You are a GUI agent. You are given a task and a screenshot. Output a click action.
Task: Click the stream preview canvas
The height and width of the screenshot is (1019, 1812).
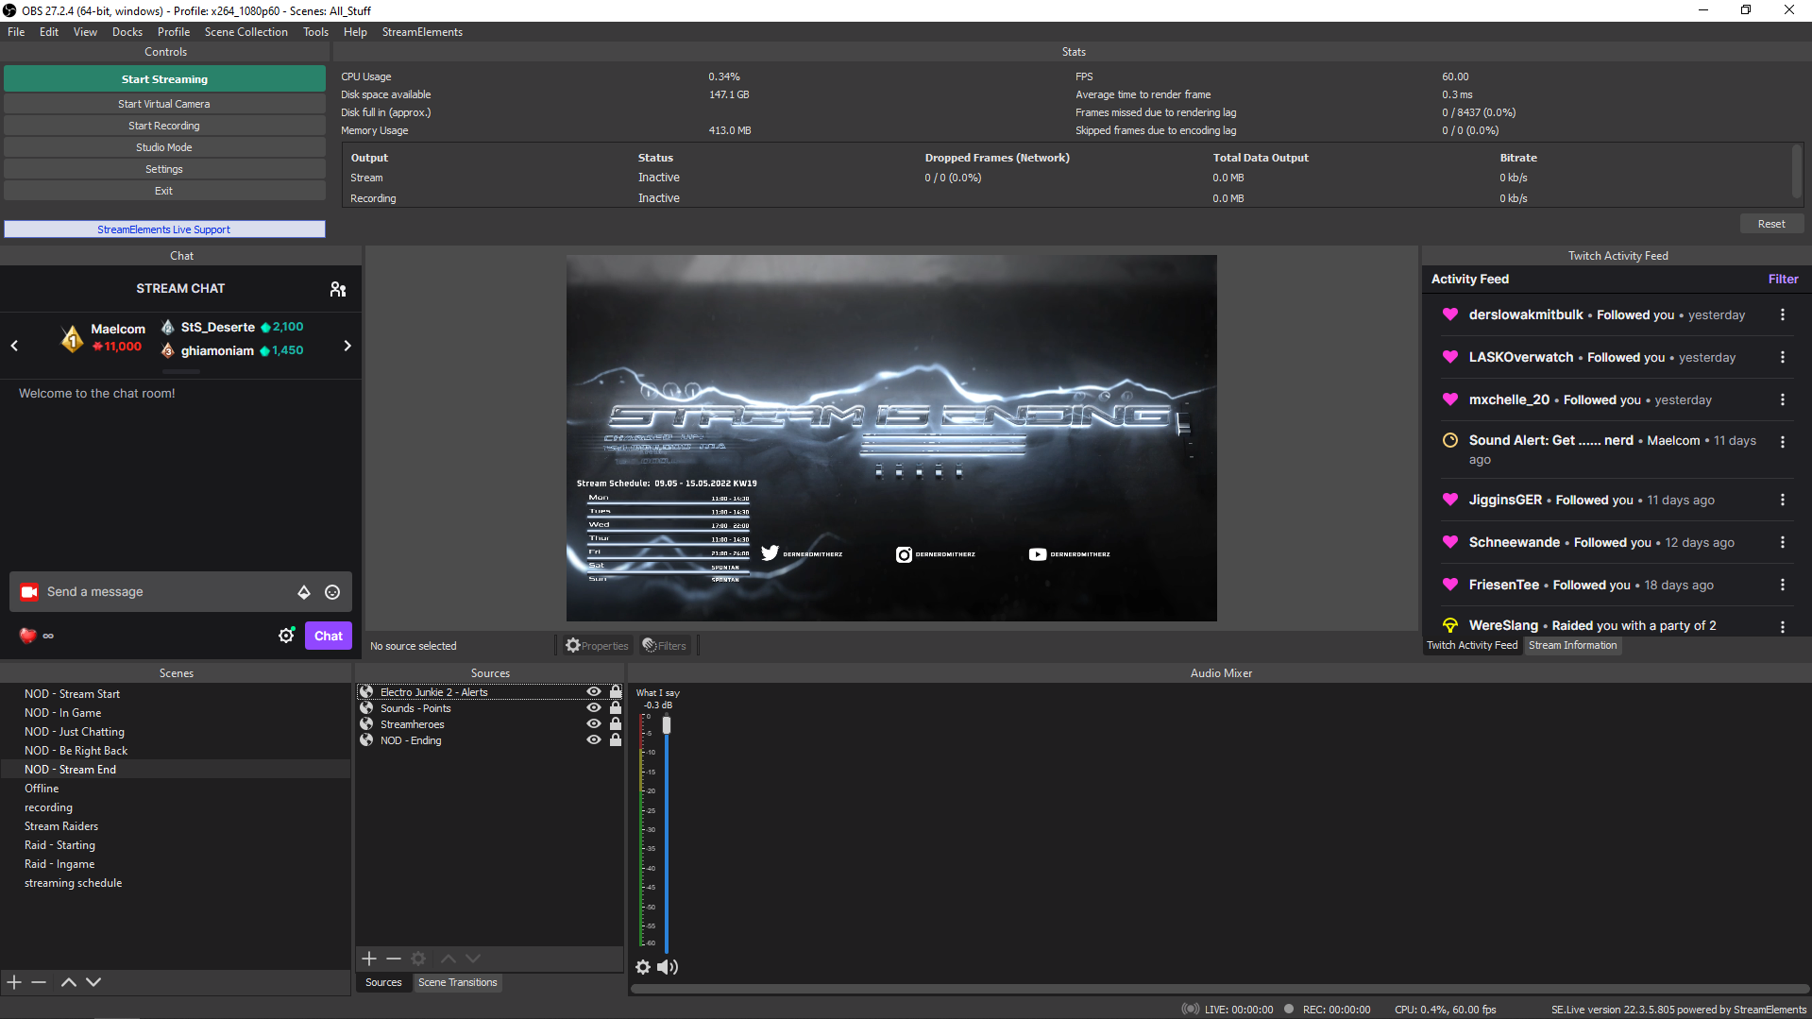[x=891, y=438]
